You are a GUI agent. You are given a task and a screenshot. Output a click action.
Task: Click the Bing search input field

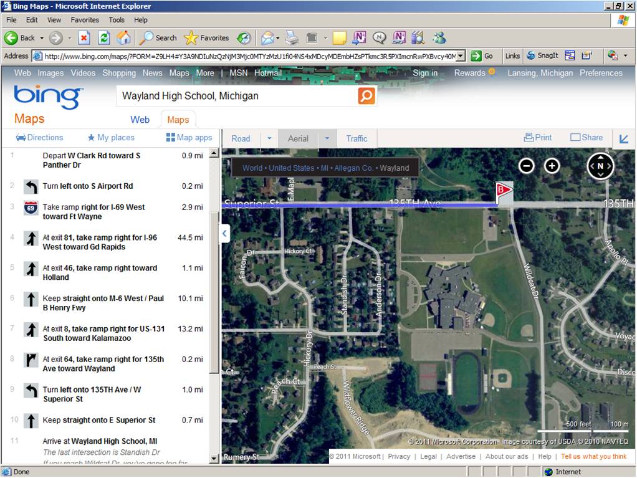[237, 96]
